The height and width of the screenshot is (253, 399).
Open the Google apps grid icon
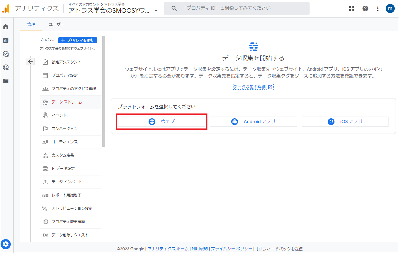point(352,8)
